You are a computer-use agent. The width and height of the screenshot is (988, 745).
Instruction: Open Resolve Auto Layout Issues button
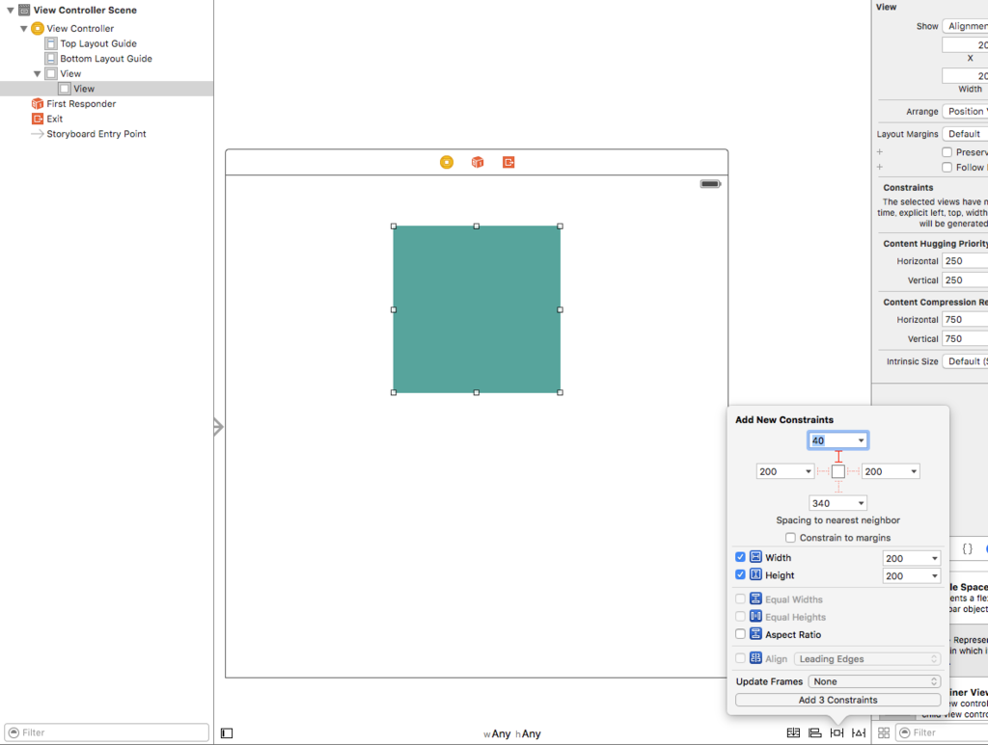(x=858, y=733)
